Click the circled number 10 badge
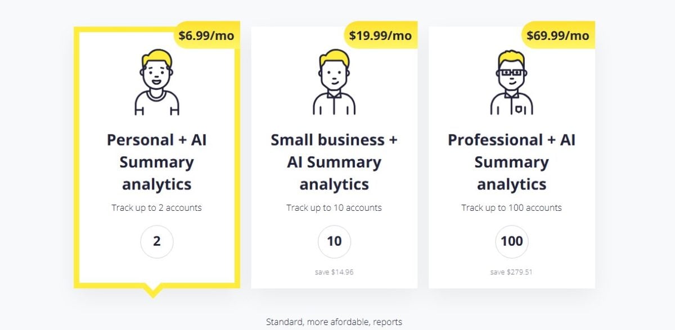 [334, 242]
